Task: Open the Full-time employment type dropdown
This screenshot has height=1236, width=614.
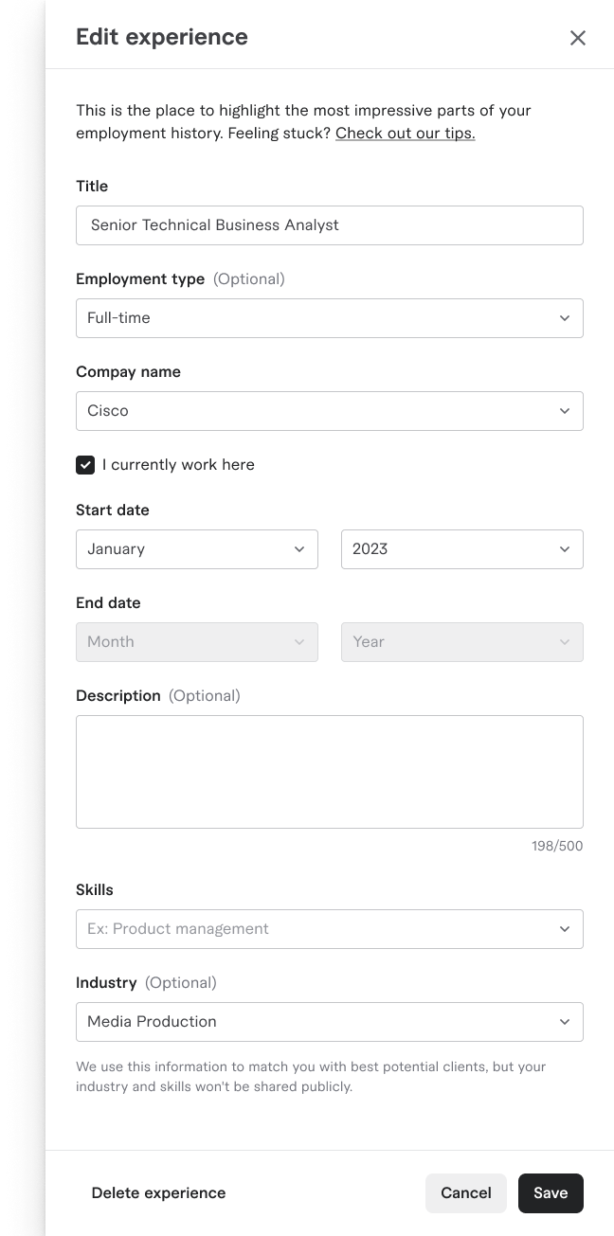Action: click(x=330, y=318)
